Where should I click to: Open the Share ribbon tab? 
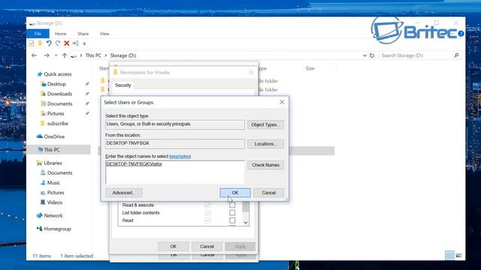tap(83, 34)
